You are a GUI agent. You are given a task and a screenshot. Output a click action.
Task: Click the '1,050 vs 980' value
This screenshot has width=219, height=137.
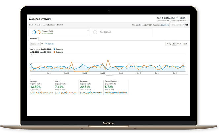(60, 90)
